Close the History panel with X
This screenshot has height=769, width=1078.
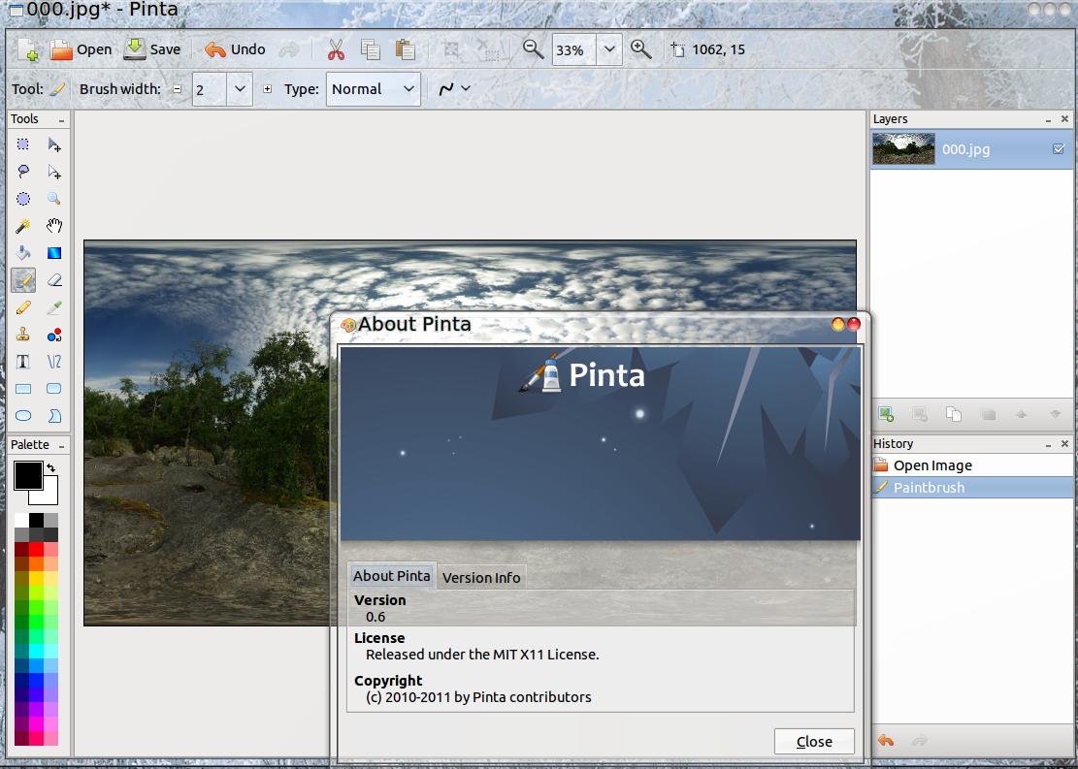tap(1065, 444)
